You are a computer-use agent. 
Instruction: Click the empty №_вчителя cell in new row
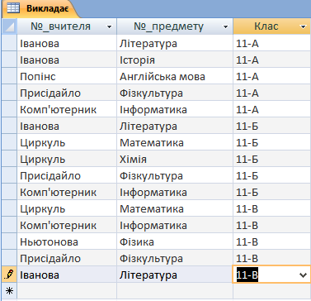pos(67,291)
